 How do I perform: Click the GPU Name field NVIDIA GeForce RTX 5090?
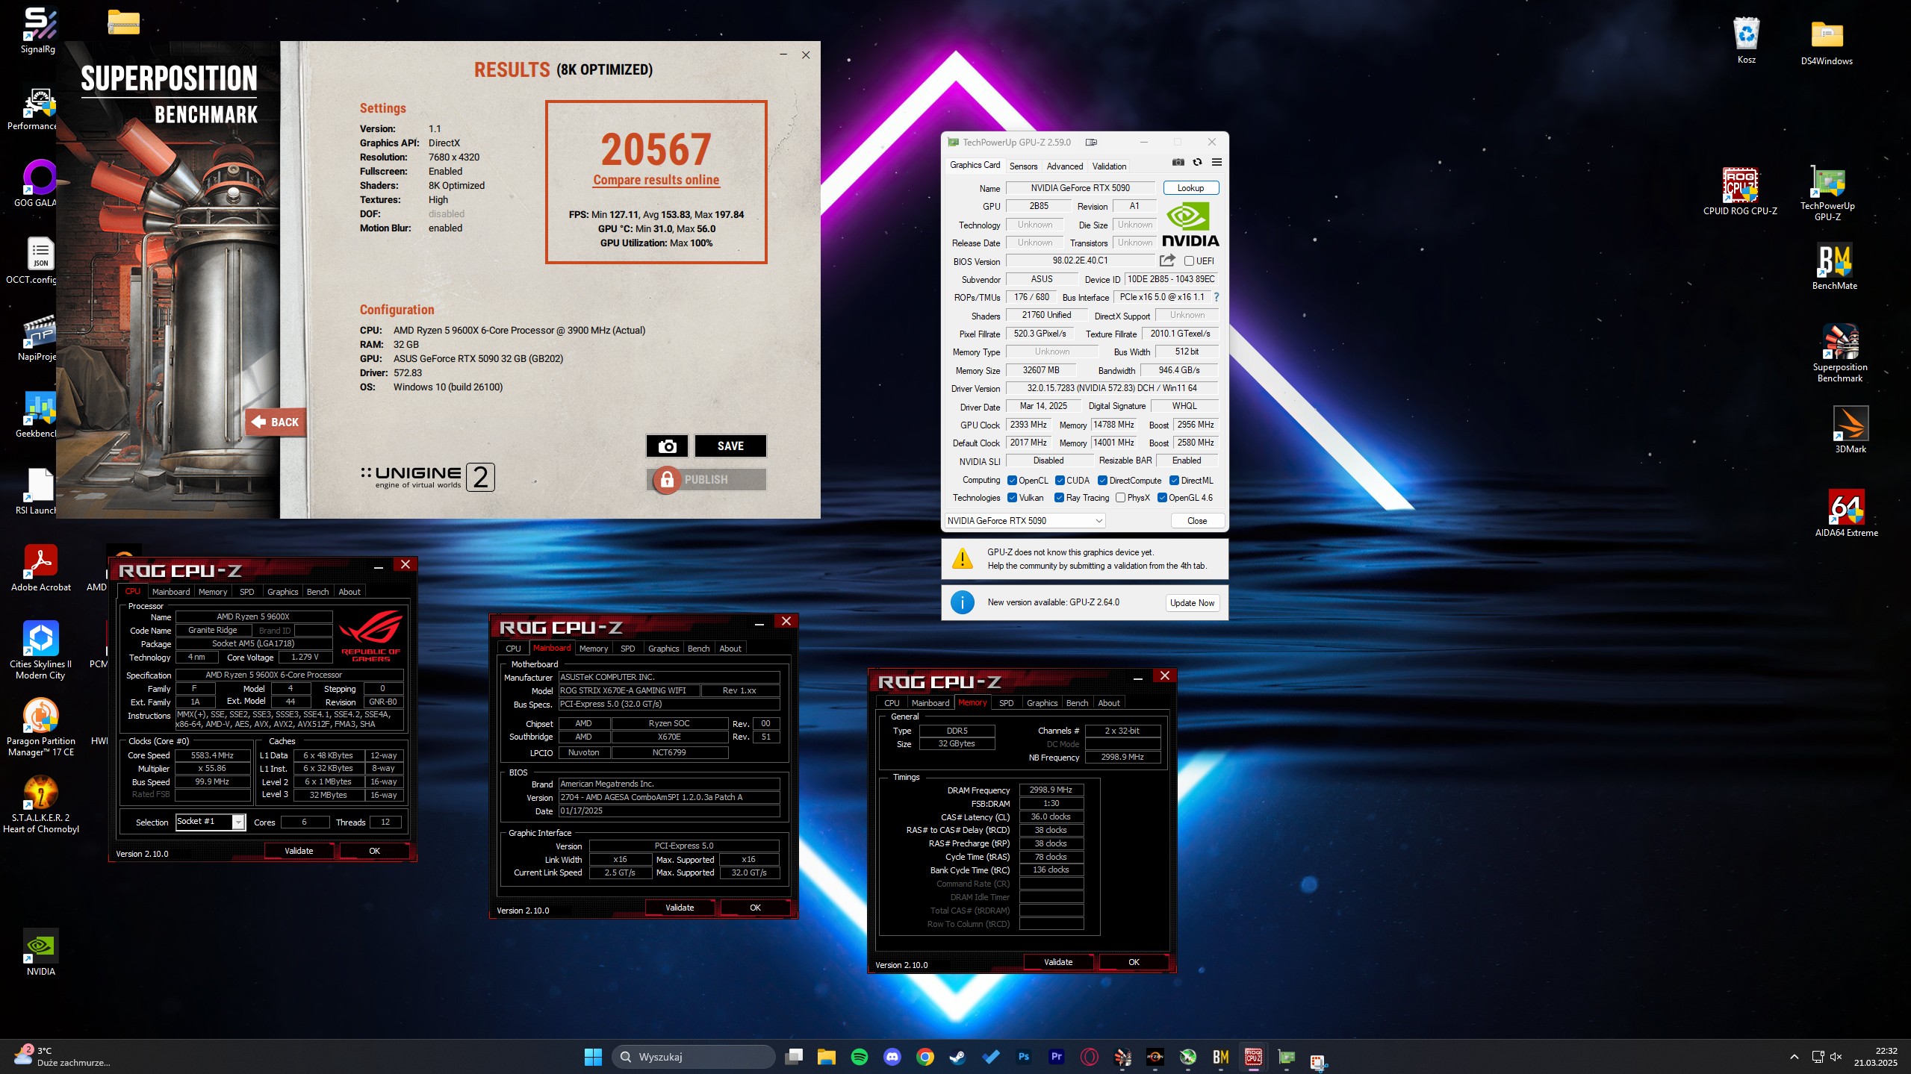pos(1080,188)
